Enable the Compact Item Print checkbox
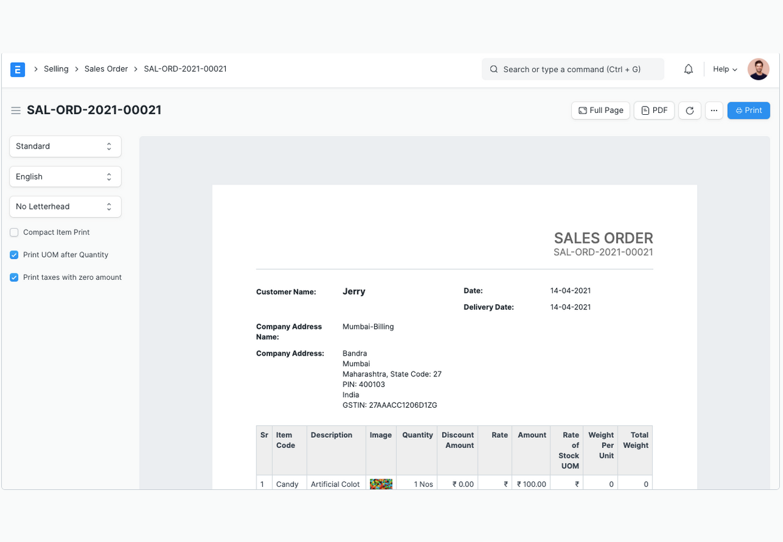 (x=14, y=233)
